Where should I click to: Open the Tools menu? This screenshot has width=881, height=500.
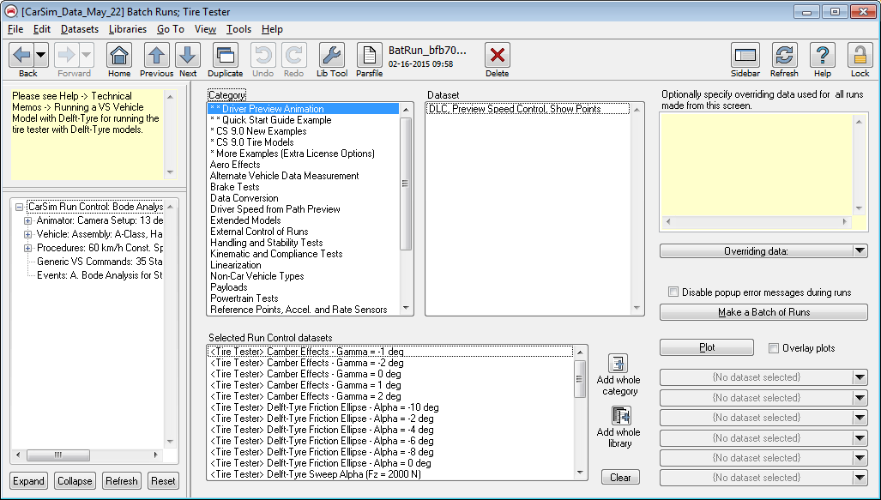coord(238,29)
